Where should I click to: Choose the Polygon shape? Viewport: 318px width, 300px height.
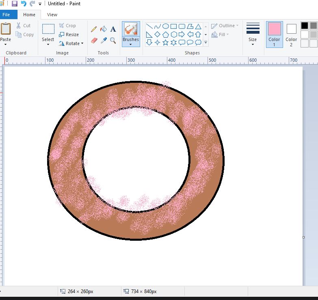pyautogui.click(x=190, y=26)
